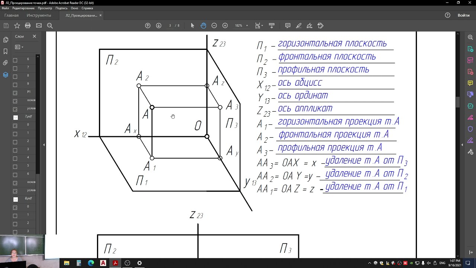The height and width of the screenshot is (268, 476).
Task: Toggle visibility of layer 7
Action: pos(15,68)
